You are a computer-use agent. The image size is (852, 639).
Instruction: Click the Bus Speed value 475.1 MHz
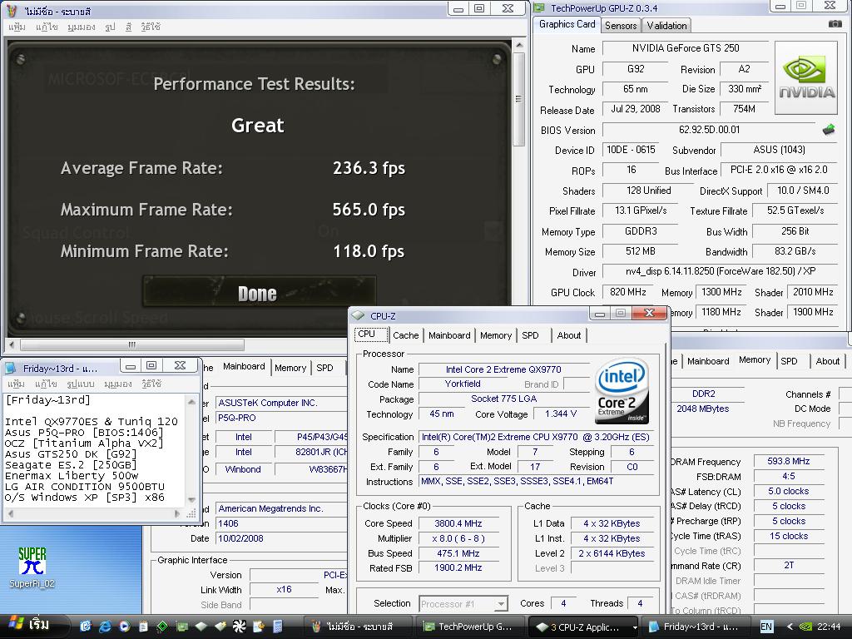pyautogui.click(x=458, y=553)
